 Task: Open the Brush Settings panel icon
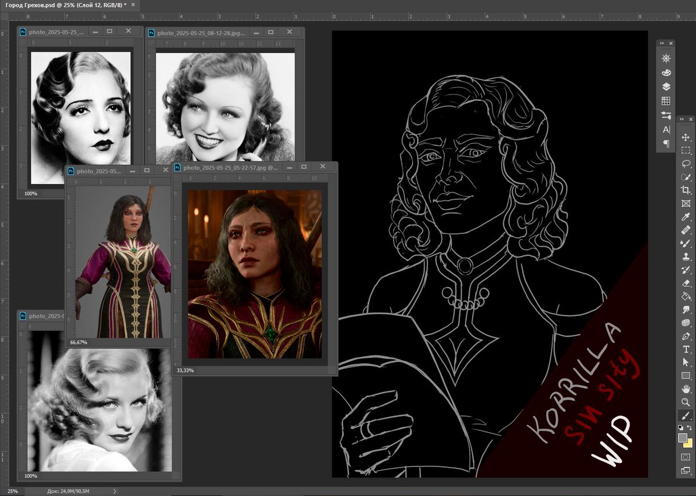coord(666,115)
